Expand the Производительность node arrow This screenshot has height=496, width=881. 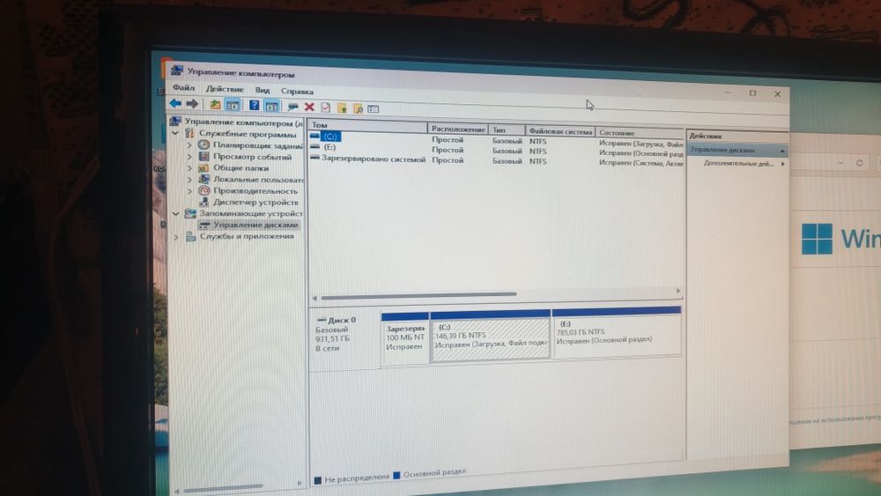189,190
